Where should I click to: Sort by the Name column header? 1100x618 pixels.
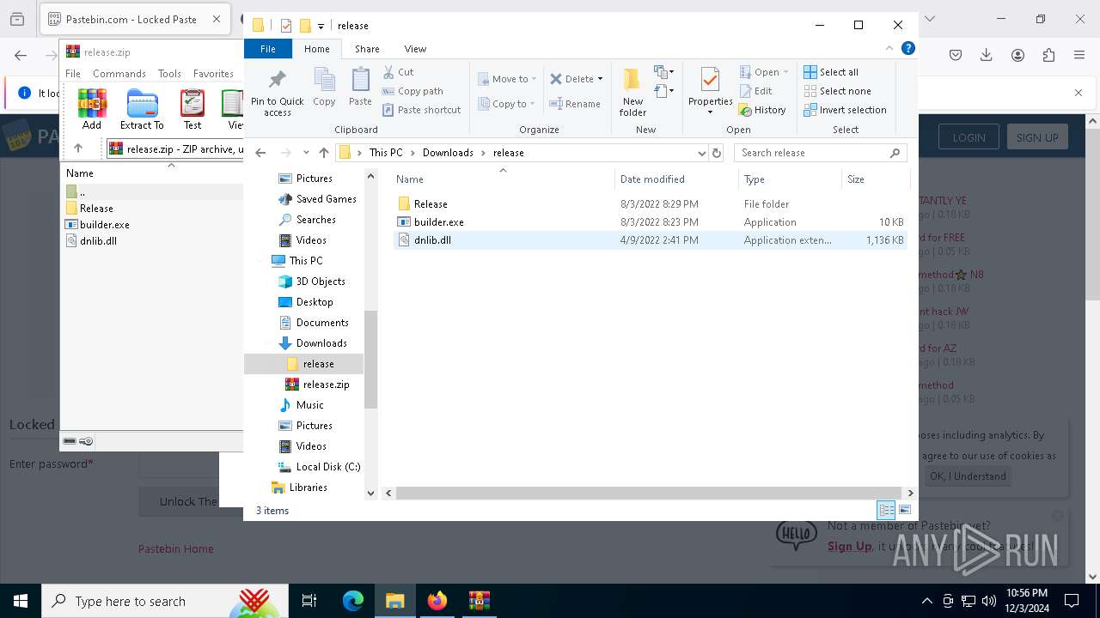click(503, 179)
